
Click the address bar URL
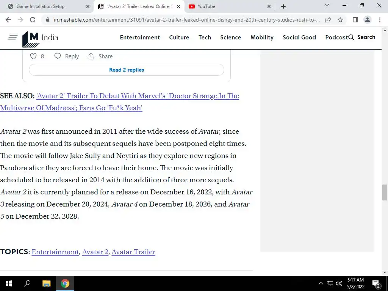(x=186, y=20)
